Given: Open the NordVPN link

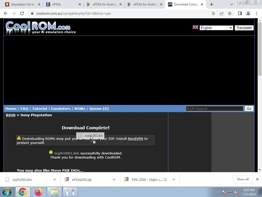Looking at the screenshot, I should click(136, 139).
